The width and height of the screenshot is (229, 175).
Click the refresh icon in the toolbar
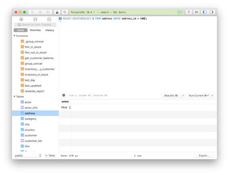pyautogui.click(x=189, y=12)
